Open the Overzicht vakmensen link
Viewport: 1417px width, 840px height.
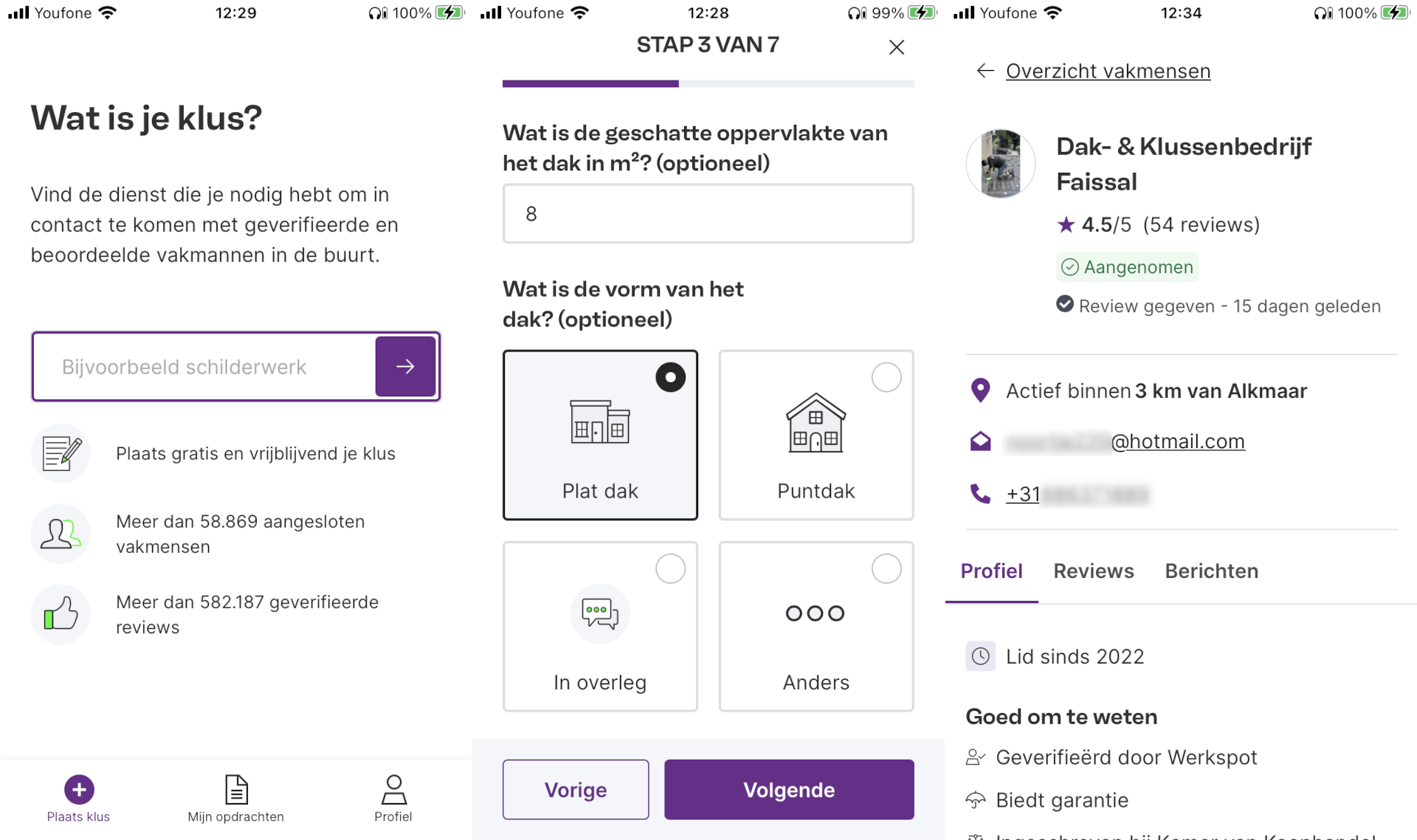click(1108, 71)
